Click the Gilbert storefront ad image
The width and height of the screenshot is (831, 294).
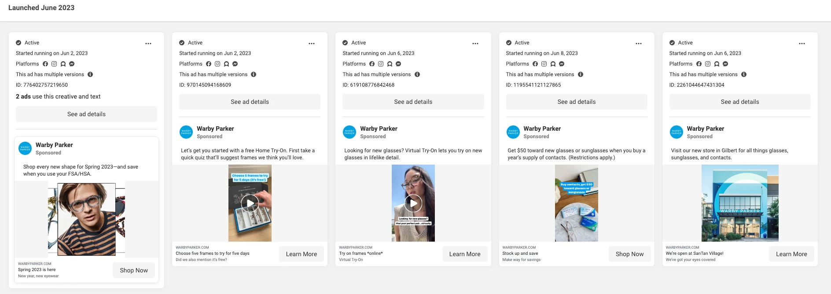(740, 203)
